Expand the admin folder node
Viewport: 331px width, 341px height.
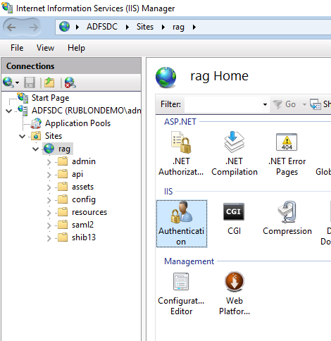coord(49,162)
